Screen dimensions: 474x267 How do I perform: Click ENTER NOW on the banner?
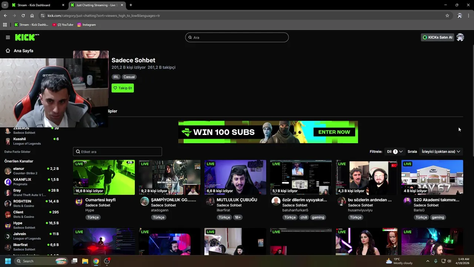[x=334, y=132]
